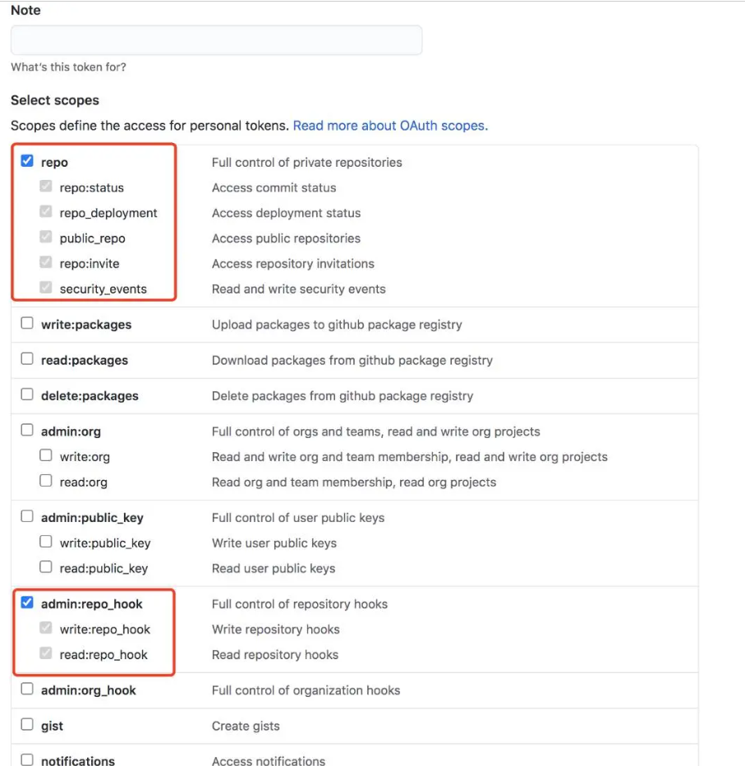The image size is (745, 766).
Task: Enable the notifications scope checkbox
Action: coord(27,760)
